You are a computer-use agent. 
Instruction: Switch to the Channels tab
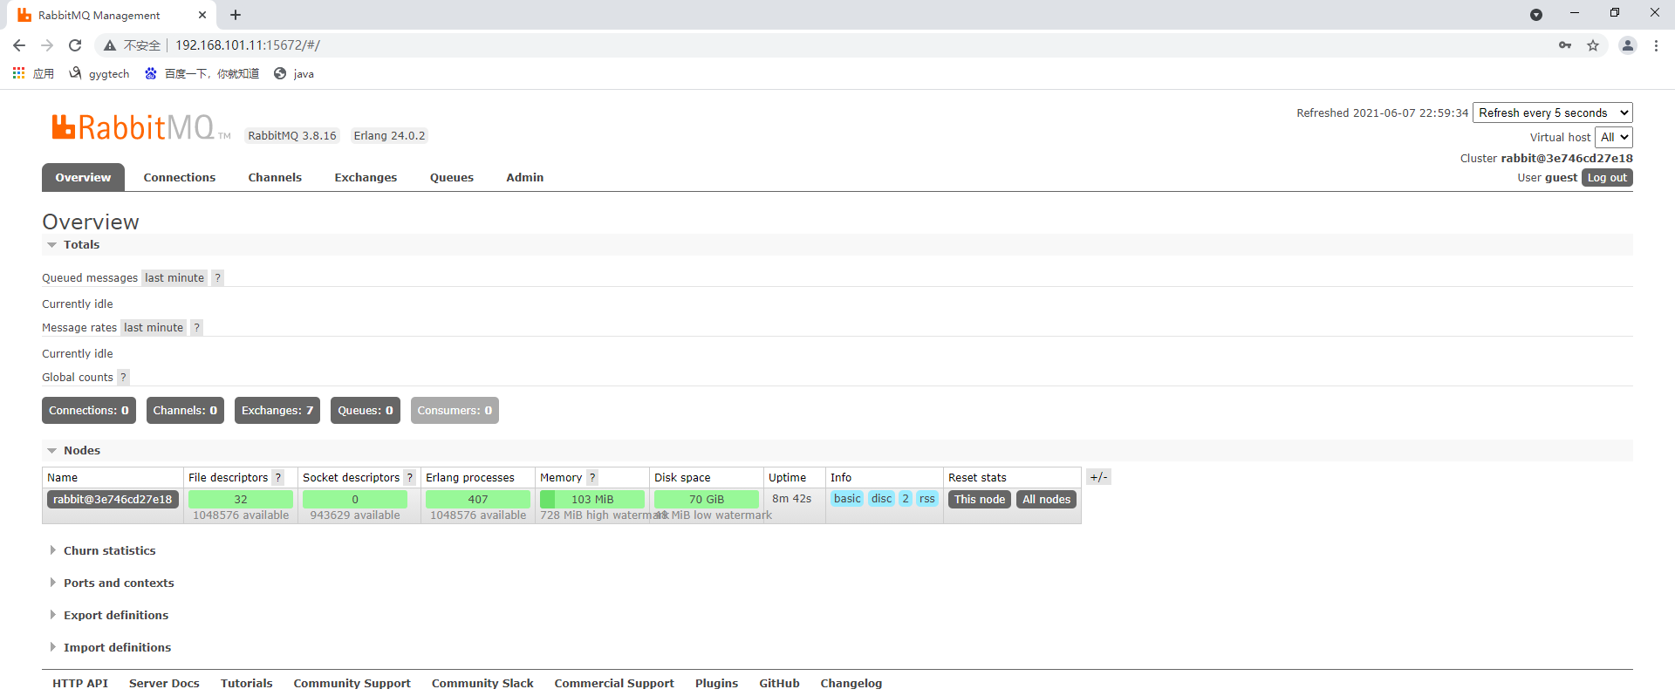tap(275, 177)
